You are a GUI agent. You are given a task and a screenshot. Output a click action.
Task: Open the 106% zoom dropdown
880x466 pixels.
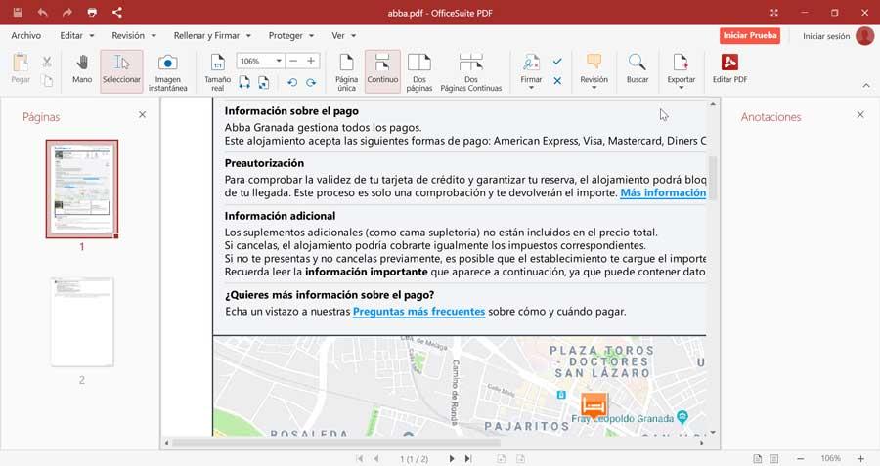click(x=279, y=61)
